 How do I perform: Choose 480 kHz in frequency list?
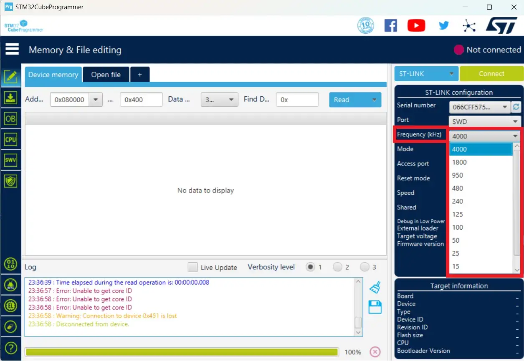[x=481, y=188]
